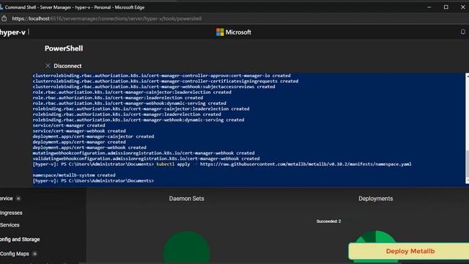Maximize the Microsoft Edge window

pos(446,7)
